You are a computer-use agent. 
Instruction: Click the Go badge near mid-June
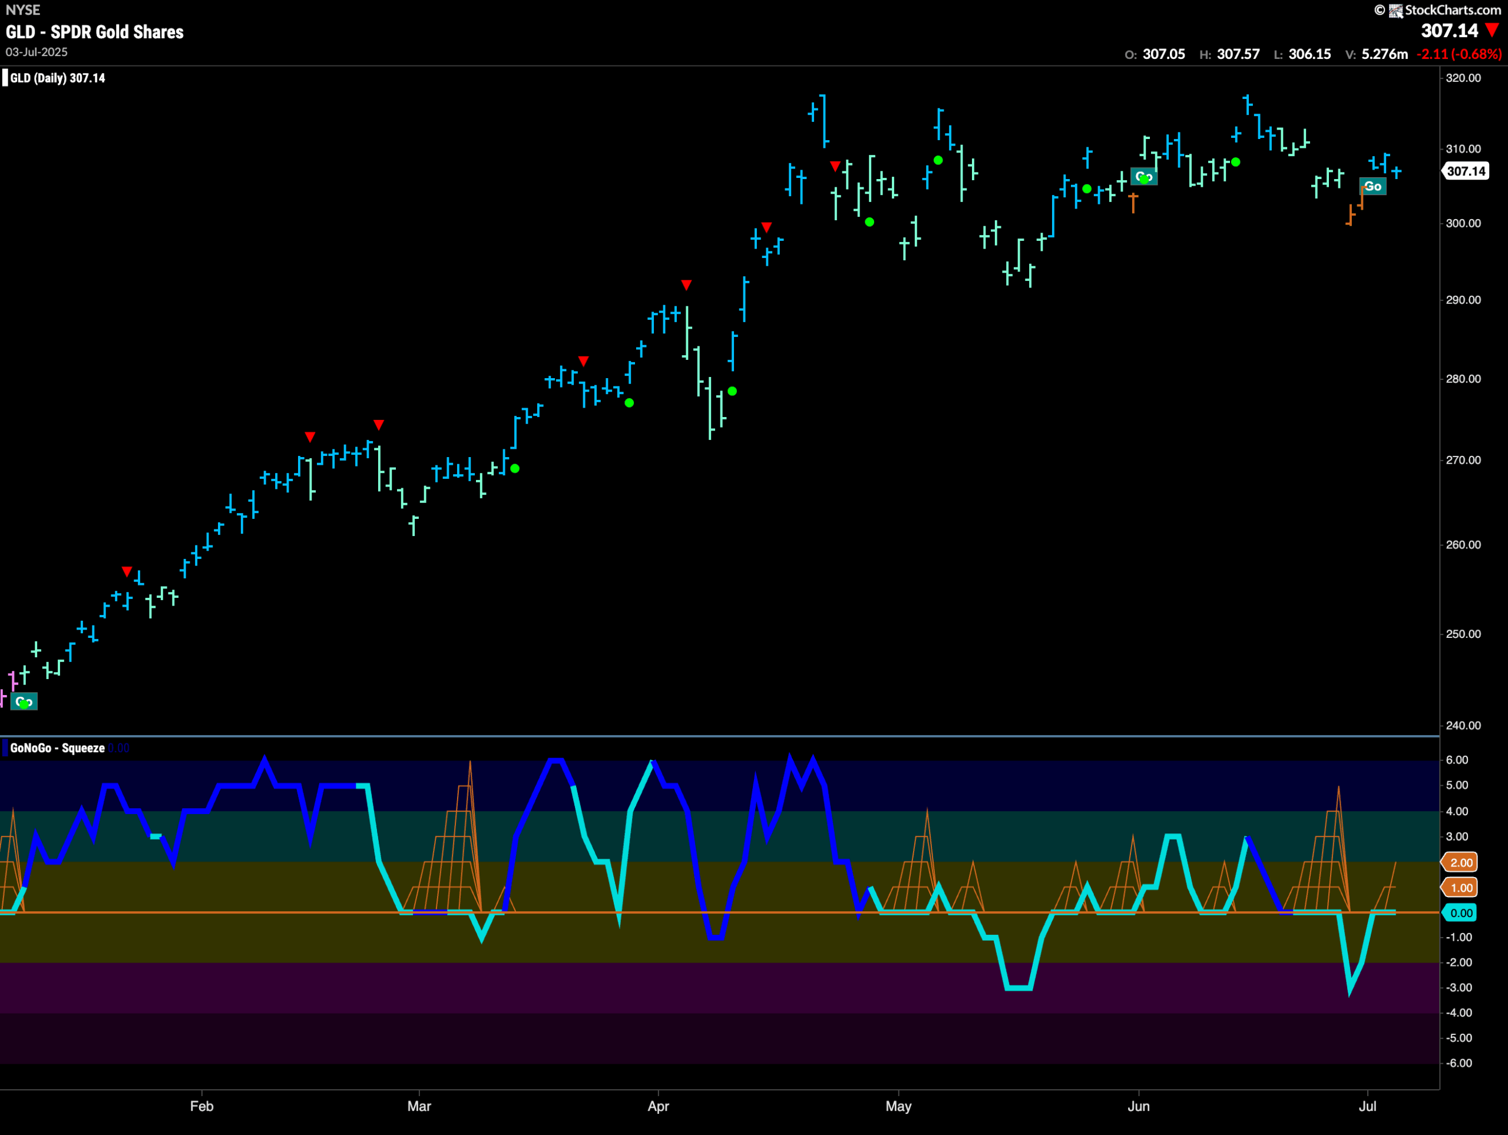(1144, 177)
